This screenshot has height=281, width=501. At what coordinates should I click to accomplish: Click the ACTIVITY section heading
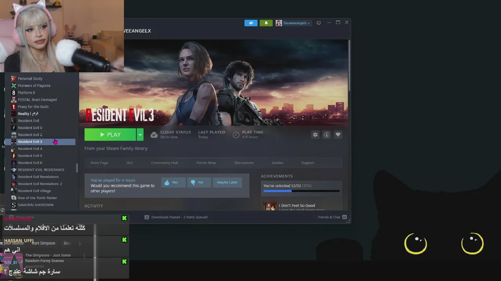(x=94, y=206)
